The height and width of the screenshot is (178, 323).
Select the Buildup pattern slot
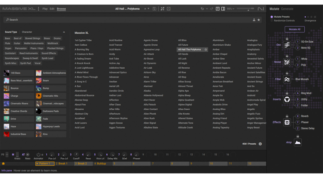(103, 164)
